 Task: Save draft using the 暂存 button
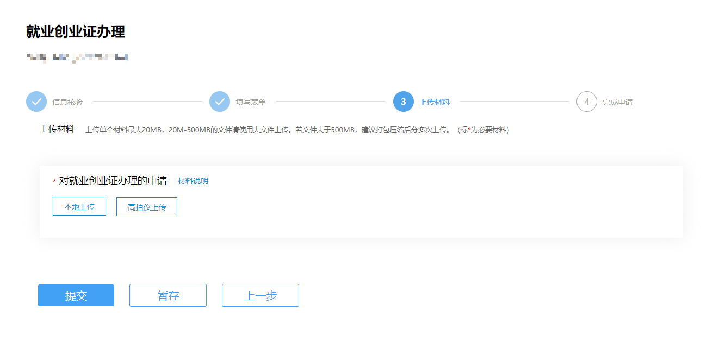coord(168,295)
